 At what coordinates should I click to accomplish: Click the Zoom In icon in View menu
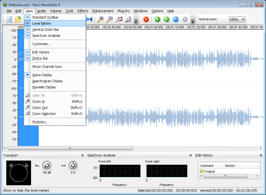(27, 101)
